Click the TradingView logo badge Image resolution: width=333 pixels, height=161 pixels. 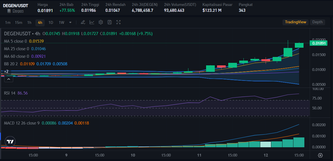point(10,142)
